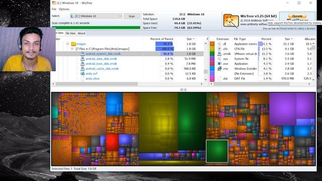Screen dimensions: 322x181
Task: Click the "51.9 MB" size cell
Action: 190,59
